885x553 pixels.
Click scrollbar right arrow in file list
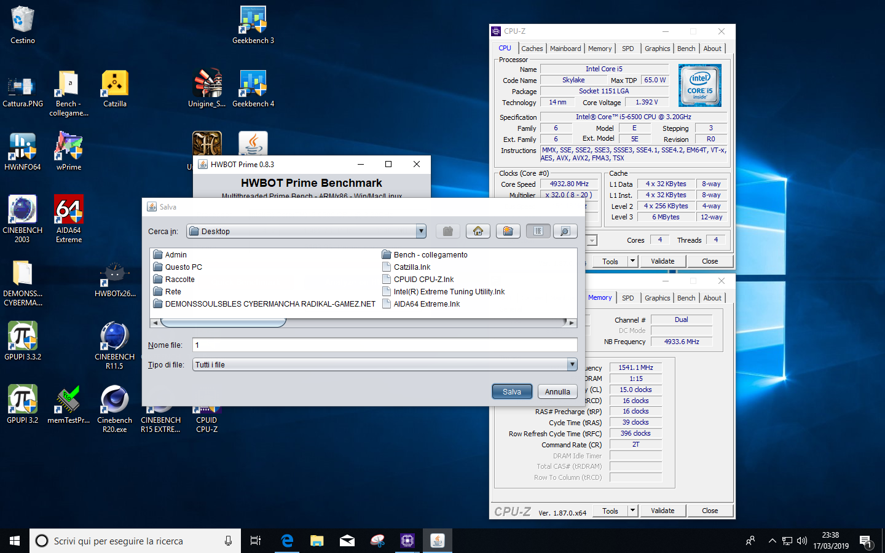572,323
